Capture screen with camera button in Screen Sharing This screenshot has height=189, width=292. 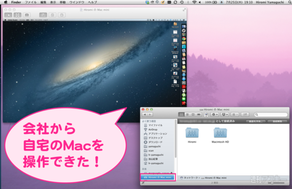pos(27,15)
